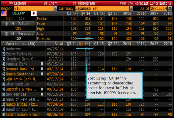Open the 97) Legend tab
Image resolution: width=174 pixels, height=118 pixels.
pos(17,3)
